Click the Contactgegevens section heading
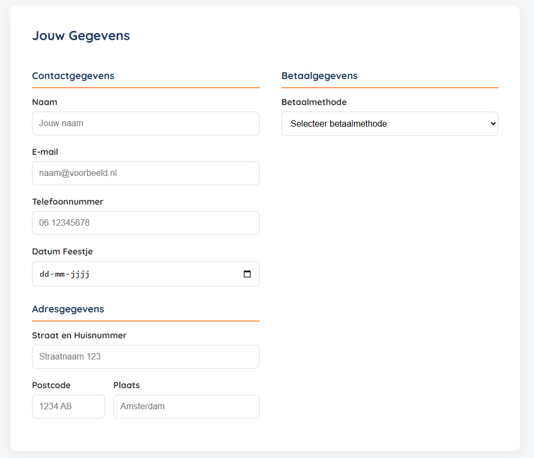The width and height of the screenshot is (534, 458). point(73,76)
